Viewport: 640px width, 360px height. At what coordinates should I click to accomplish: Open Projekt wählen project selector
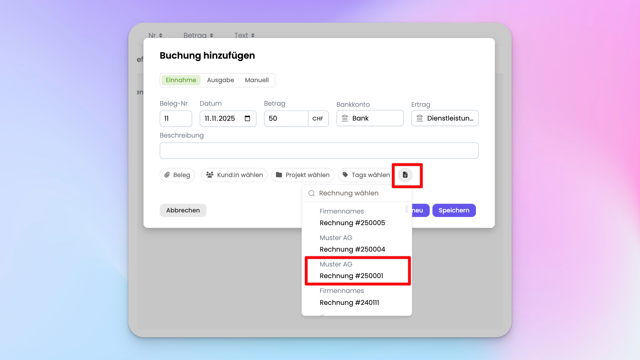tap(302, 175)
